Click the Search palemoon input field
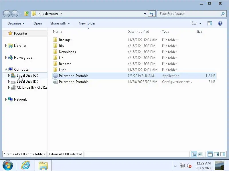The height and width of the screenshot is (171, 229). click(189, 14)
